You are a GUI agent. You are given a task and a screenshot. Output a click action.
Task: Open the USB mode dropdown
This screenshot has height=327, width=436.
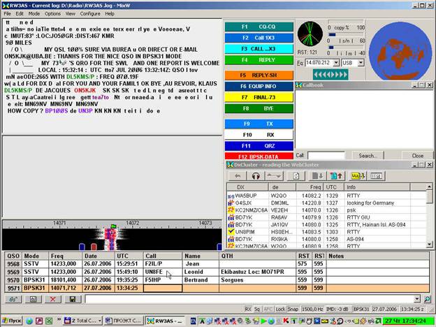[x=361, y=63]
